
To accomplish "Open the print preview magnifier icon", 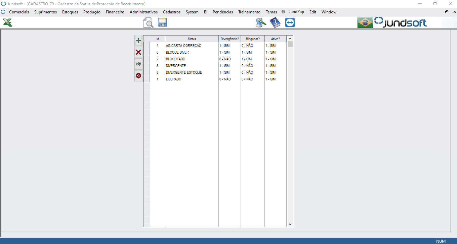I will pyautogui.click(x=148, y=22).
